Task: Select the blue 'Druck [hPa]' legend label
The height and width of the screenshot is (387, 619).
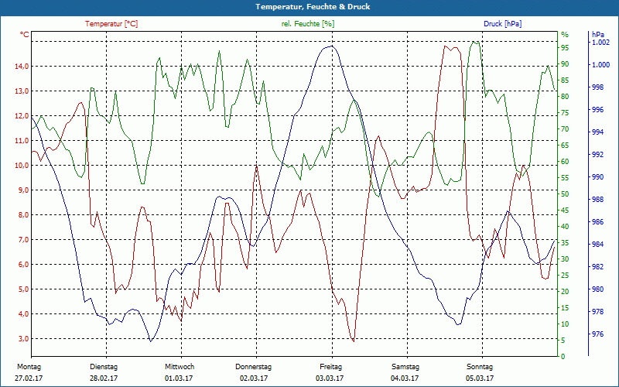Action: pos(502,24)
